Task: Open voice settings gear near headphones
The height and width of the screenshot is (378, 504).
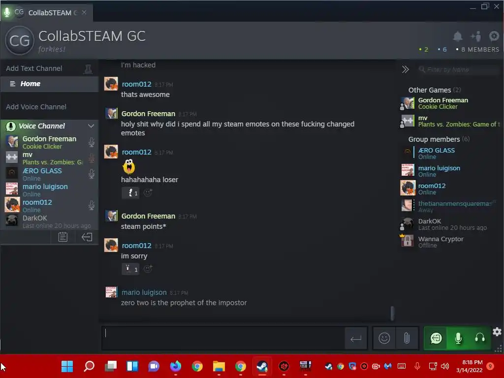Action: coord(497,332)
